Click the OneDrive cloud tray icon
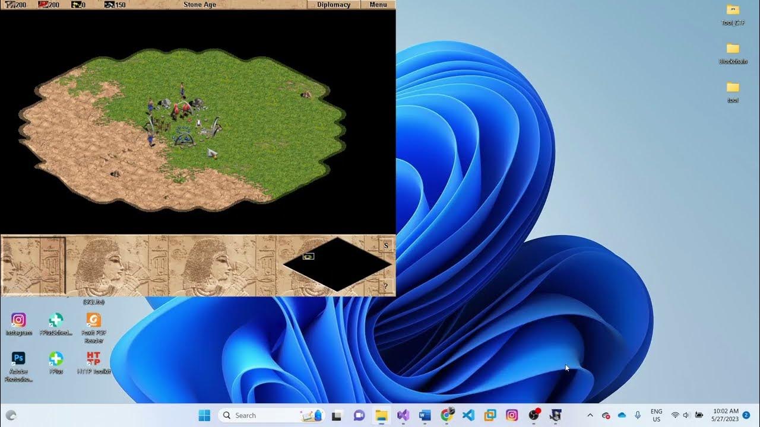 (622, 415)
